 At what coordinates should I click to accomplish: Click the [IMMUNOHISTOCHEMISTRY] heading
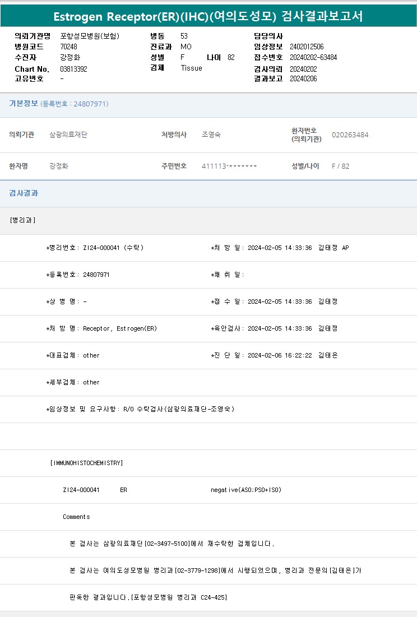click(86, 463)
